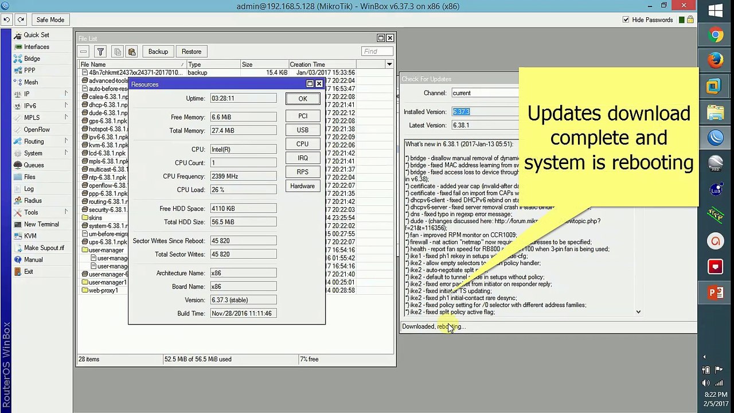Open the Quick Set menu item

(x=36, y=35)
